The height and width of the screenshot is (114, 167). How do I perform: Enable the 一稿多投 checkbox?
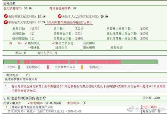tap(26, 48)
